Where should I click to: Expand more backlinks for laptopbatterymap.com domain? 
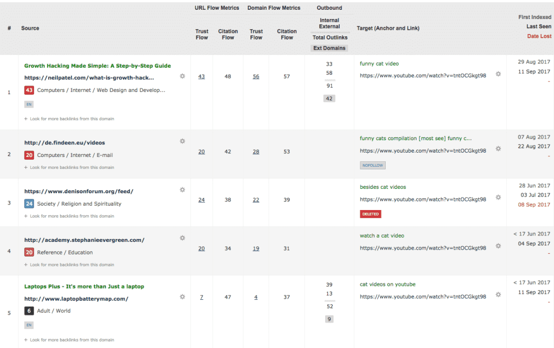point(69,339)
